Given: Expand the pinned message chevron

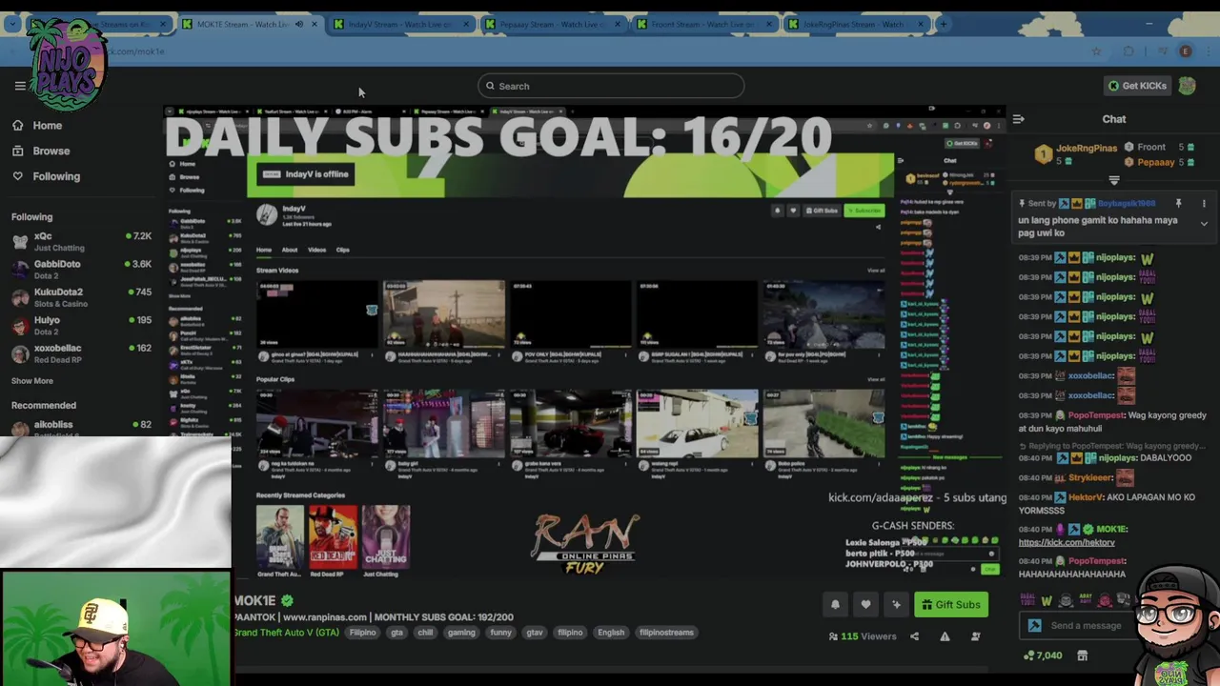Looking at the screenshot, I should 1204,224.
